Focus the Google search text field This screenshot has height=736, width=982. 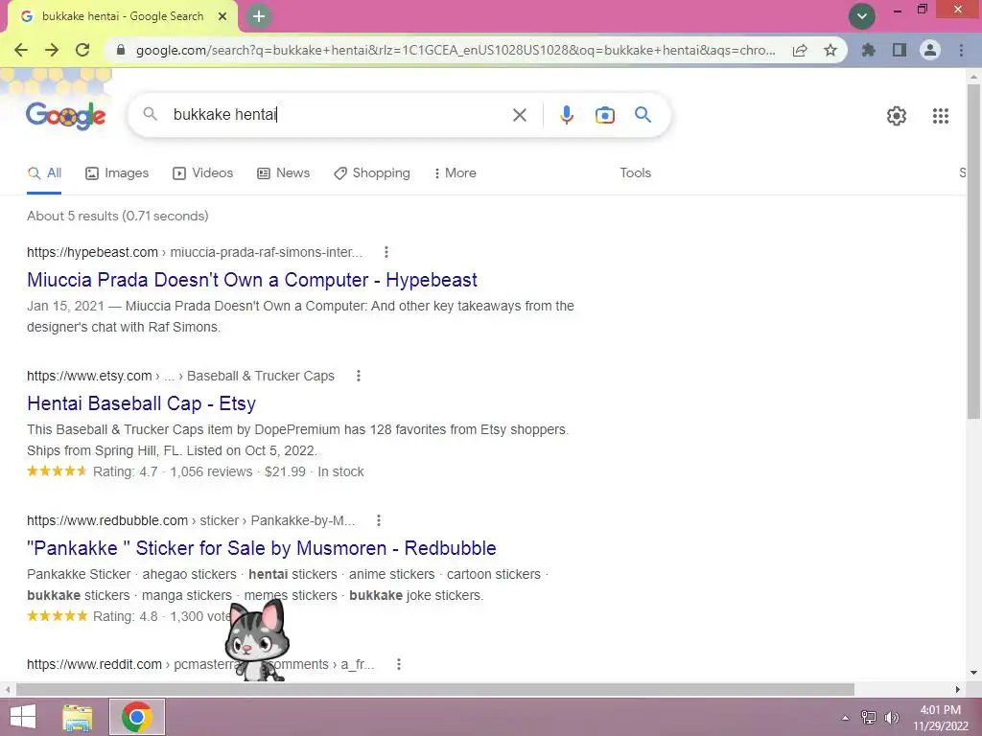point(339,115)
